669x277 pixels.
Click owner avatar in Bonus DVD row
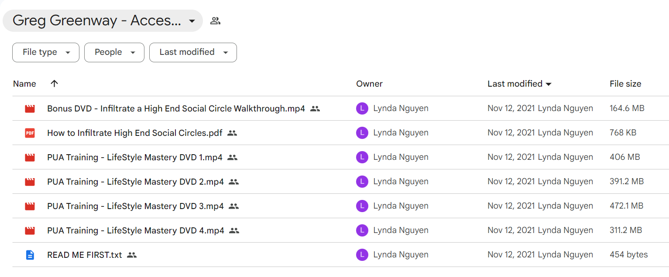click(x=362, y=109)
